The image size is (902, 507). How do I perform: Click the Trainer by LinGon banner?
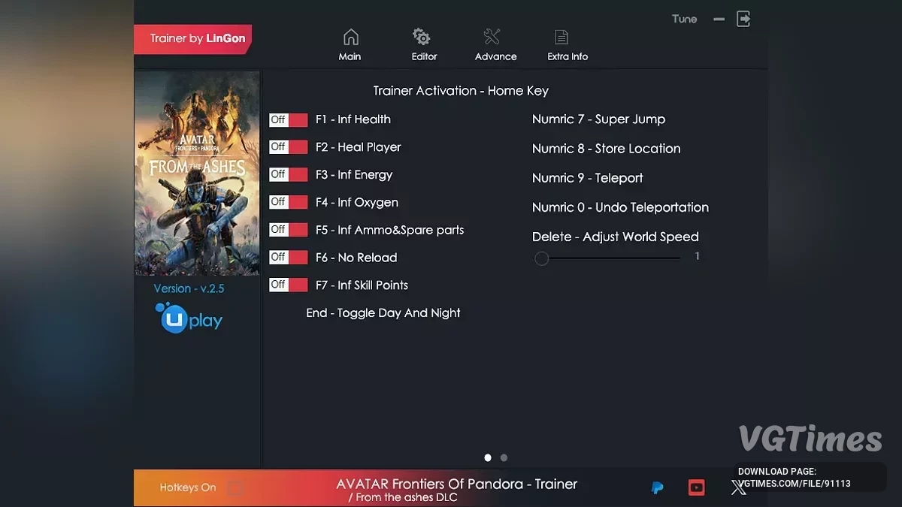[x=192, y=39]
